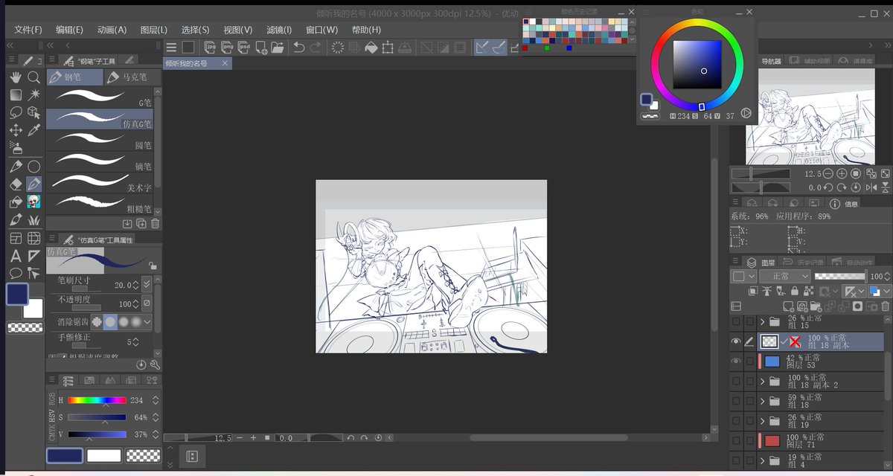Image resolution: width=893 pixels, height=476 pixels.
Task: Open the 滤镜(I) menu
Action: [279, 30]
